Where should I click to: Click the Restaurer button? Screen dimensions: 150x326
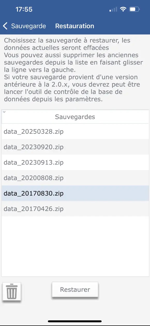pyautogui.click(x=75, y=290)
